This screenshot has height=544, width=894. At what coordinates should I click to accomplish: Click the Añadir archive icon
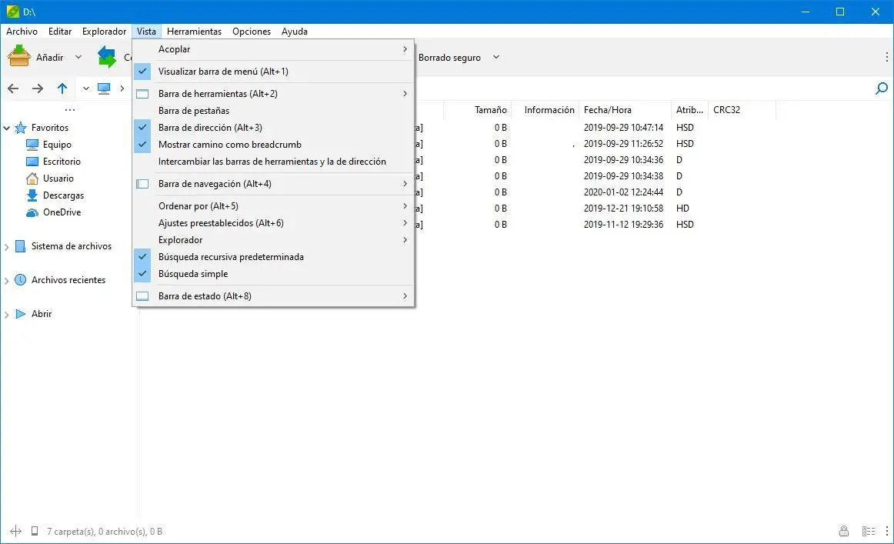click(x=18, y=56)
